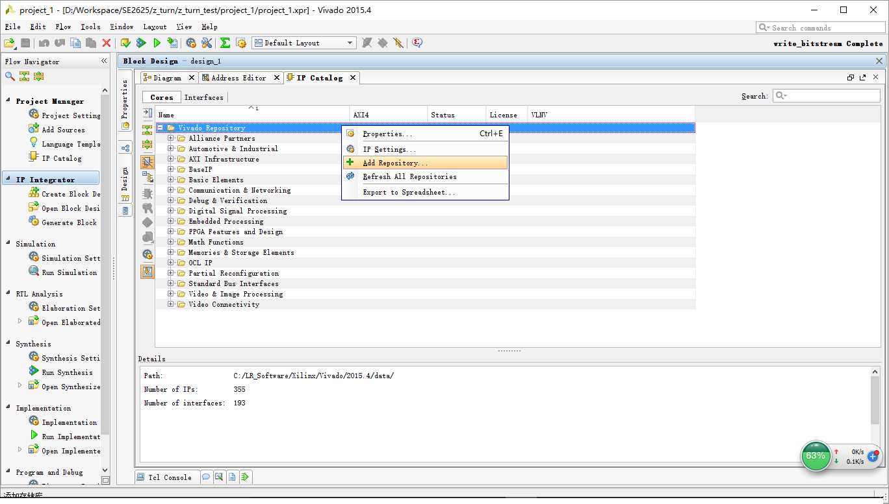Click the IP Catalog Search input field
The width and height of the screenshot is (889, 504).
coord(826,96)
